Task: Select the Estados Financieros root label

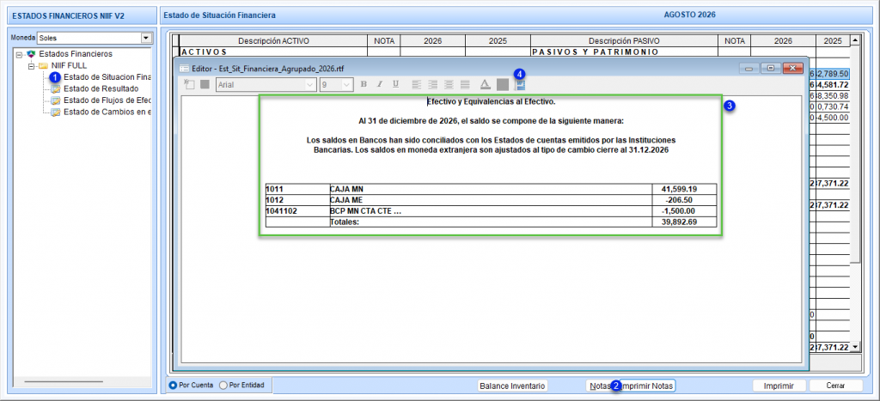Action: 76,54
